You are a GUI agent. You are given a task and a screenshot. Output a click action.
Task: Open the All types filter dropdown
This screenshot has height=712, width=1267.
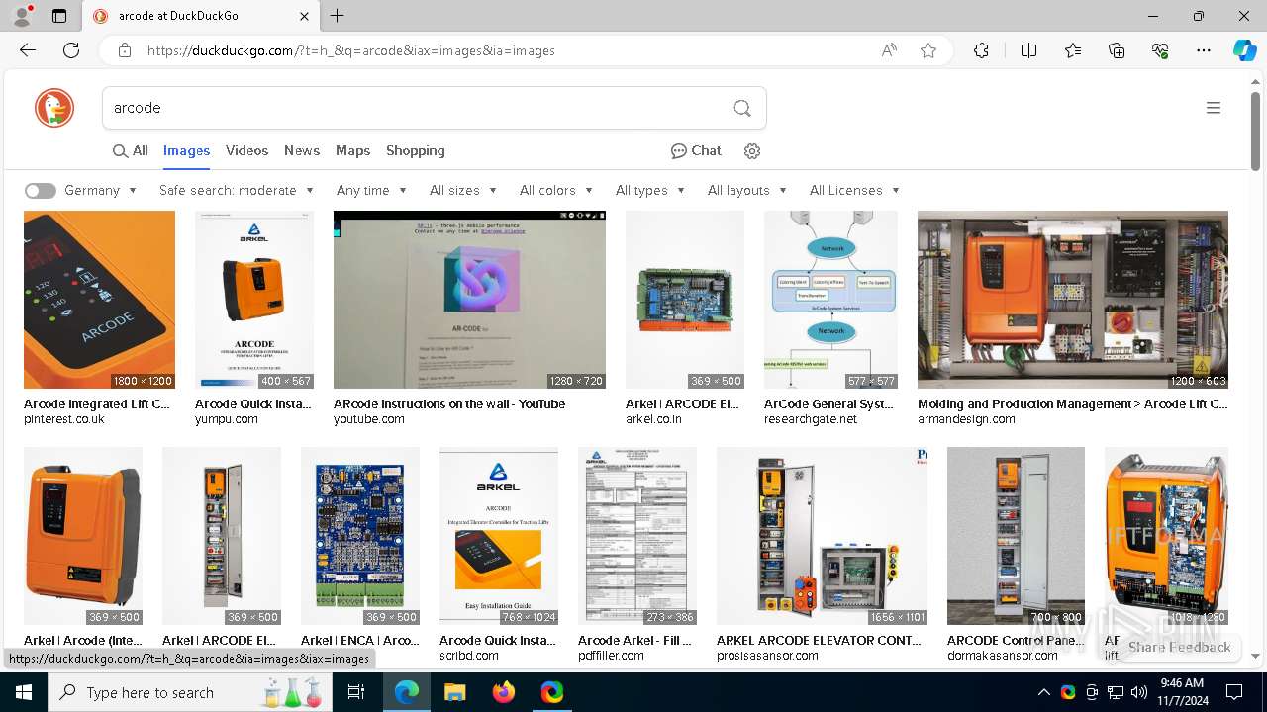(649, 191)
